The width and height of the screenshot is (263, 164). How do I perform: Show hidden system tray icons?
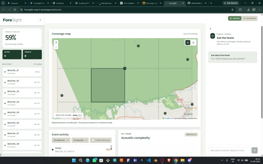point(222,160)
